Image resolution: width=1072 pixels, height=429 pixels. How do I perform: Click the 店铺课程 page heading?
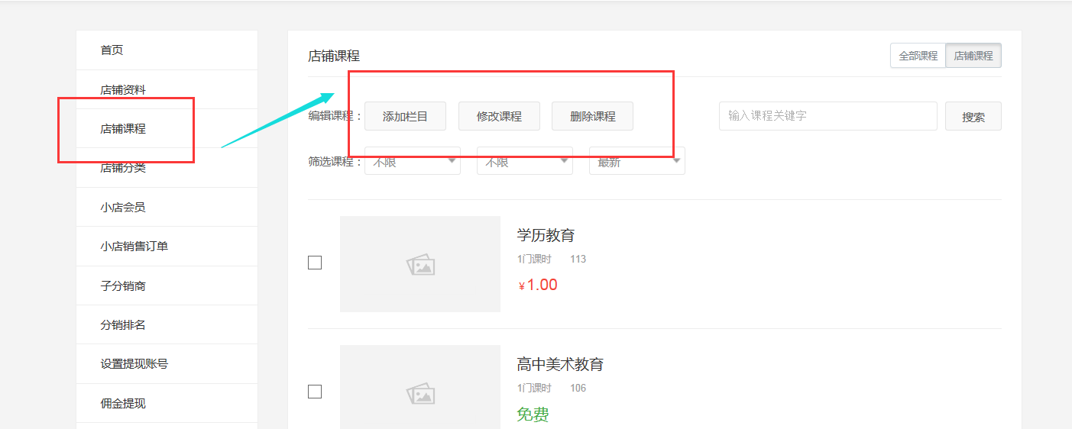click(334, 56)
